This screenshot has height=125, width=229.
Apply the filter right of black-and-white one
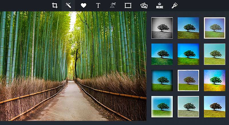coord(188,28)
